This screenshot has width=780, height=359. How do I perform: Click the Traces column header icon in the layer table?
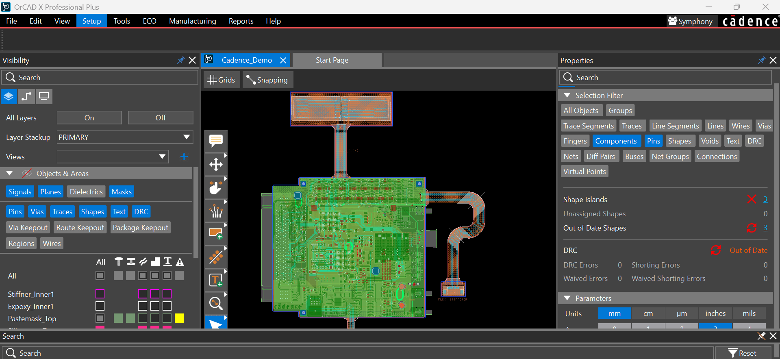(x=143, y=261)
